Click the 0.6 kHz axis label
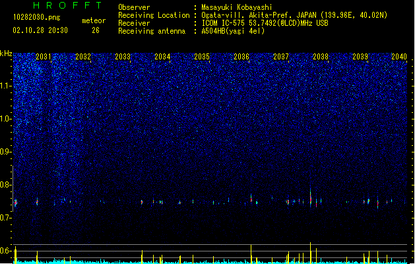This screenshot has height=264, width=415. click(x=5, y=251)
